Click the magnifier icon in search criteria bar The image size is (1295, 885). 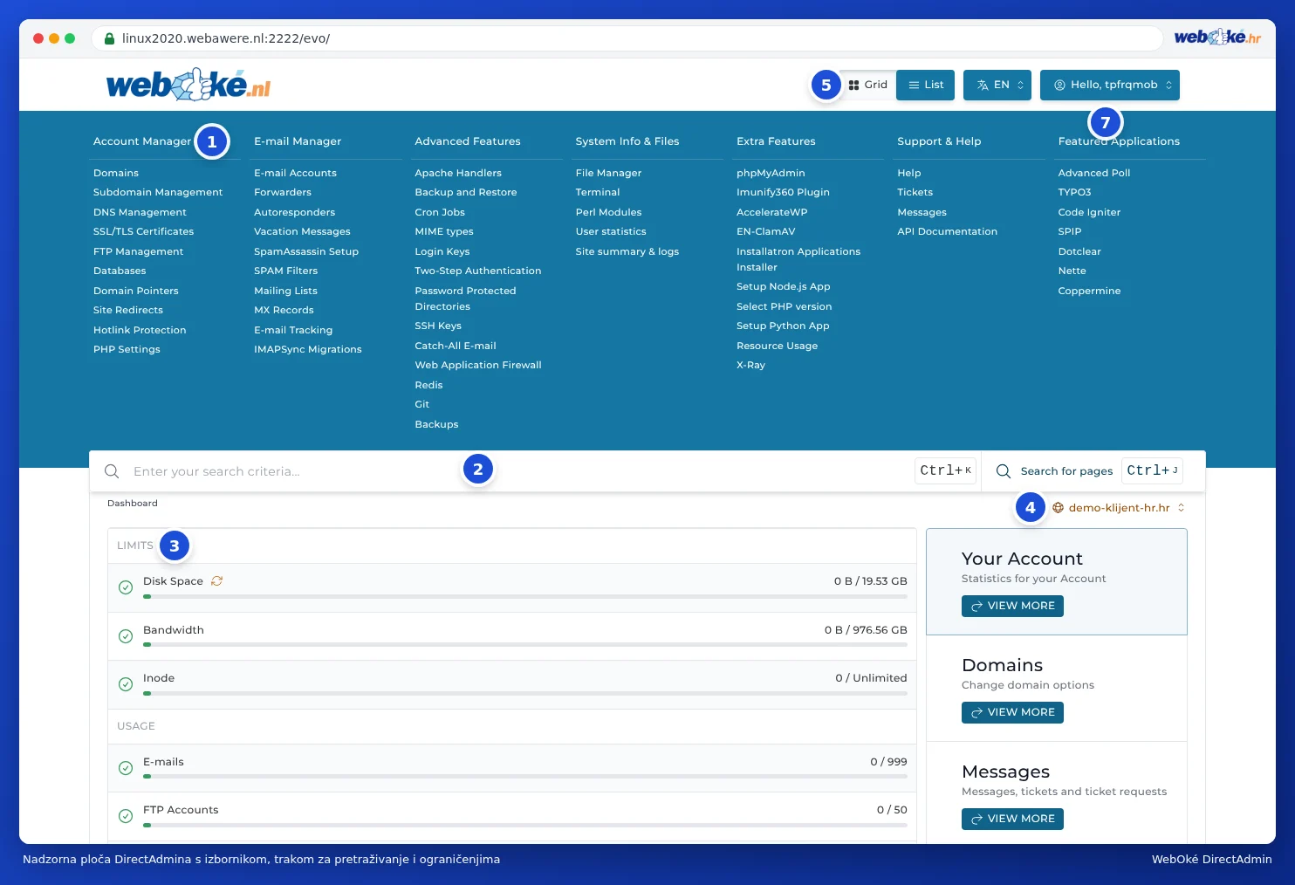(112, 471)
